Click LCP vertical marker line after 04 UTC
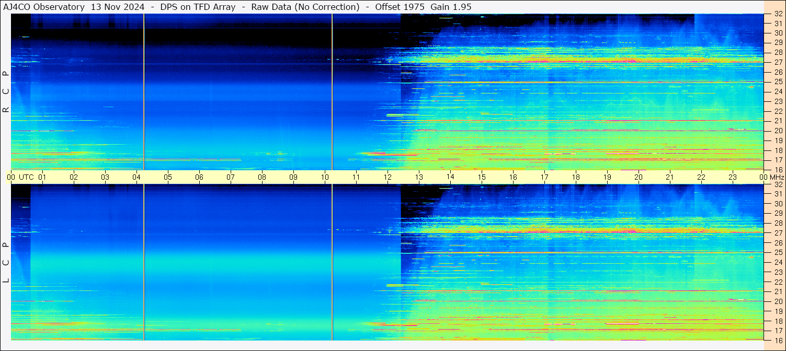 144,262
